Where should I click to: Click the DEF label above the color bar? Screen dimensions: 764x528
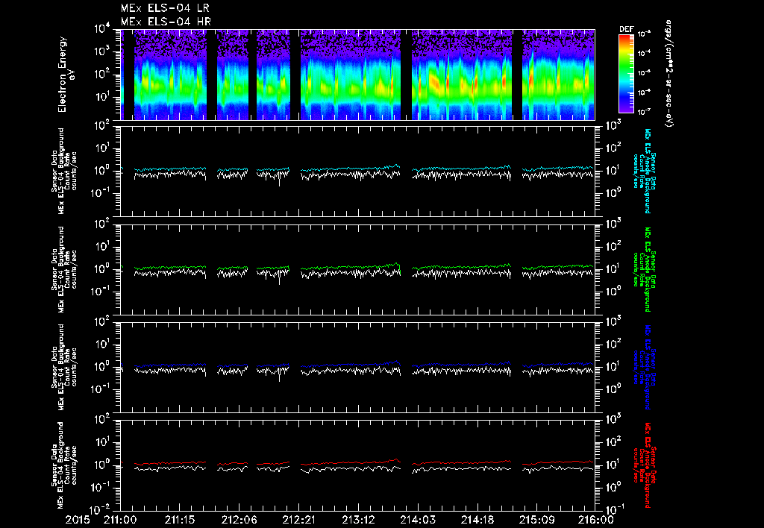[626, 28]
